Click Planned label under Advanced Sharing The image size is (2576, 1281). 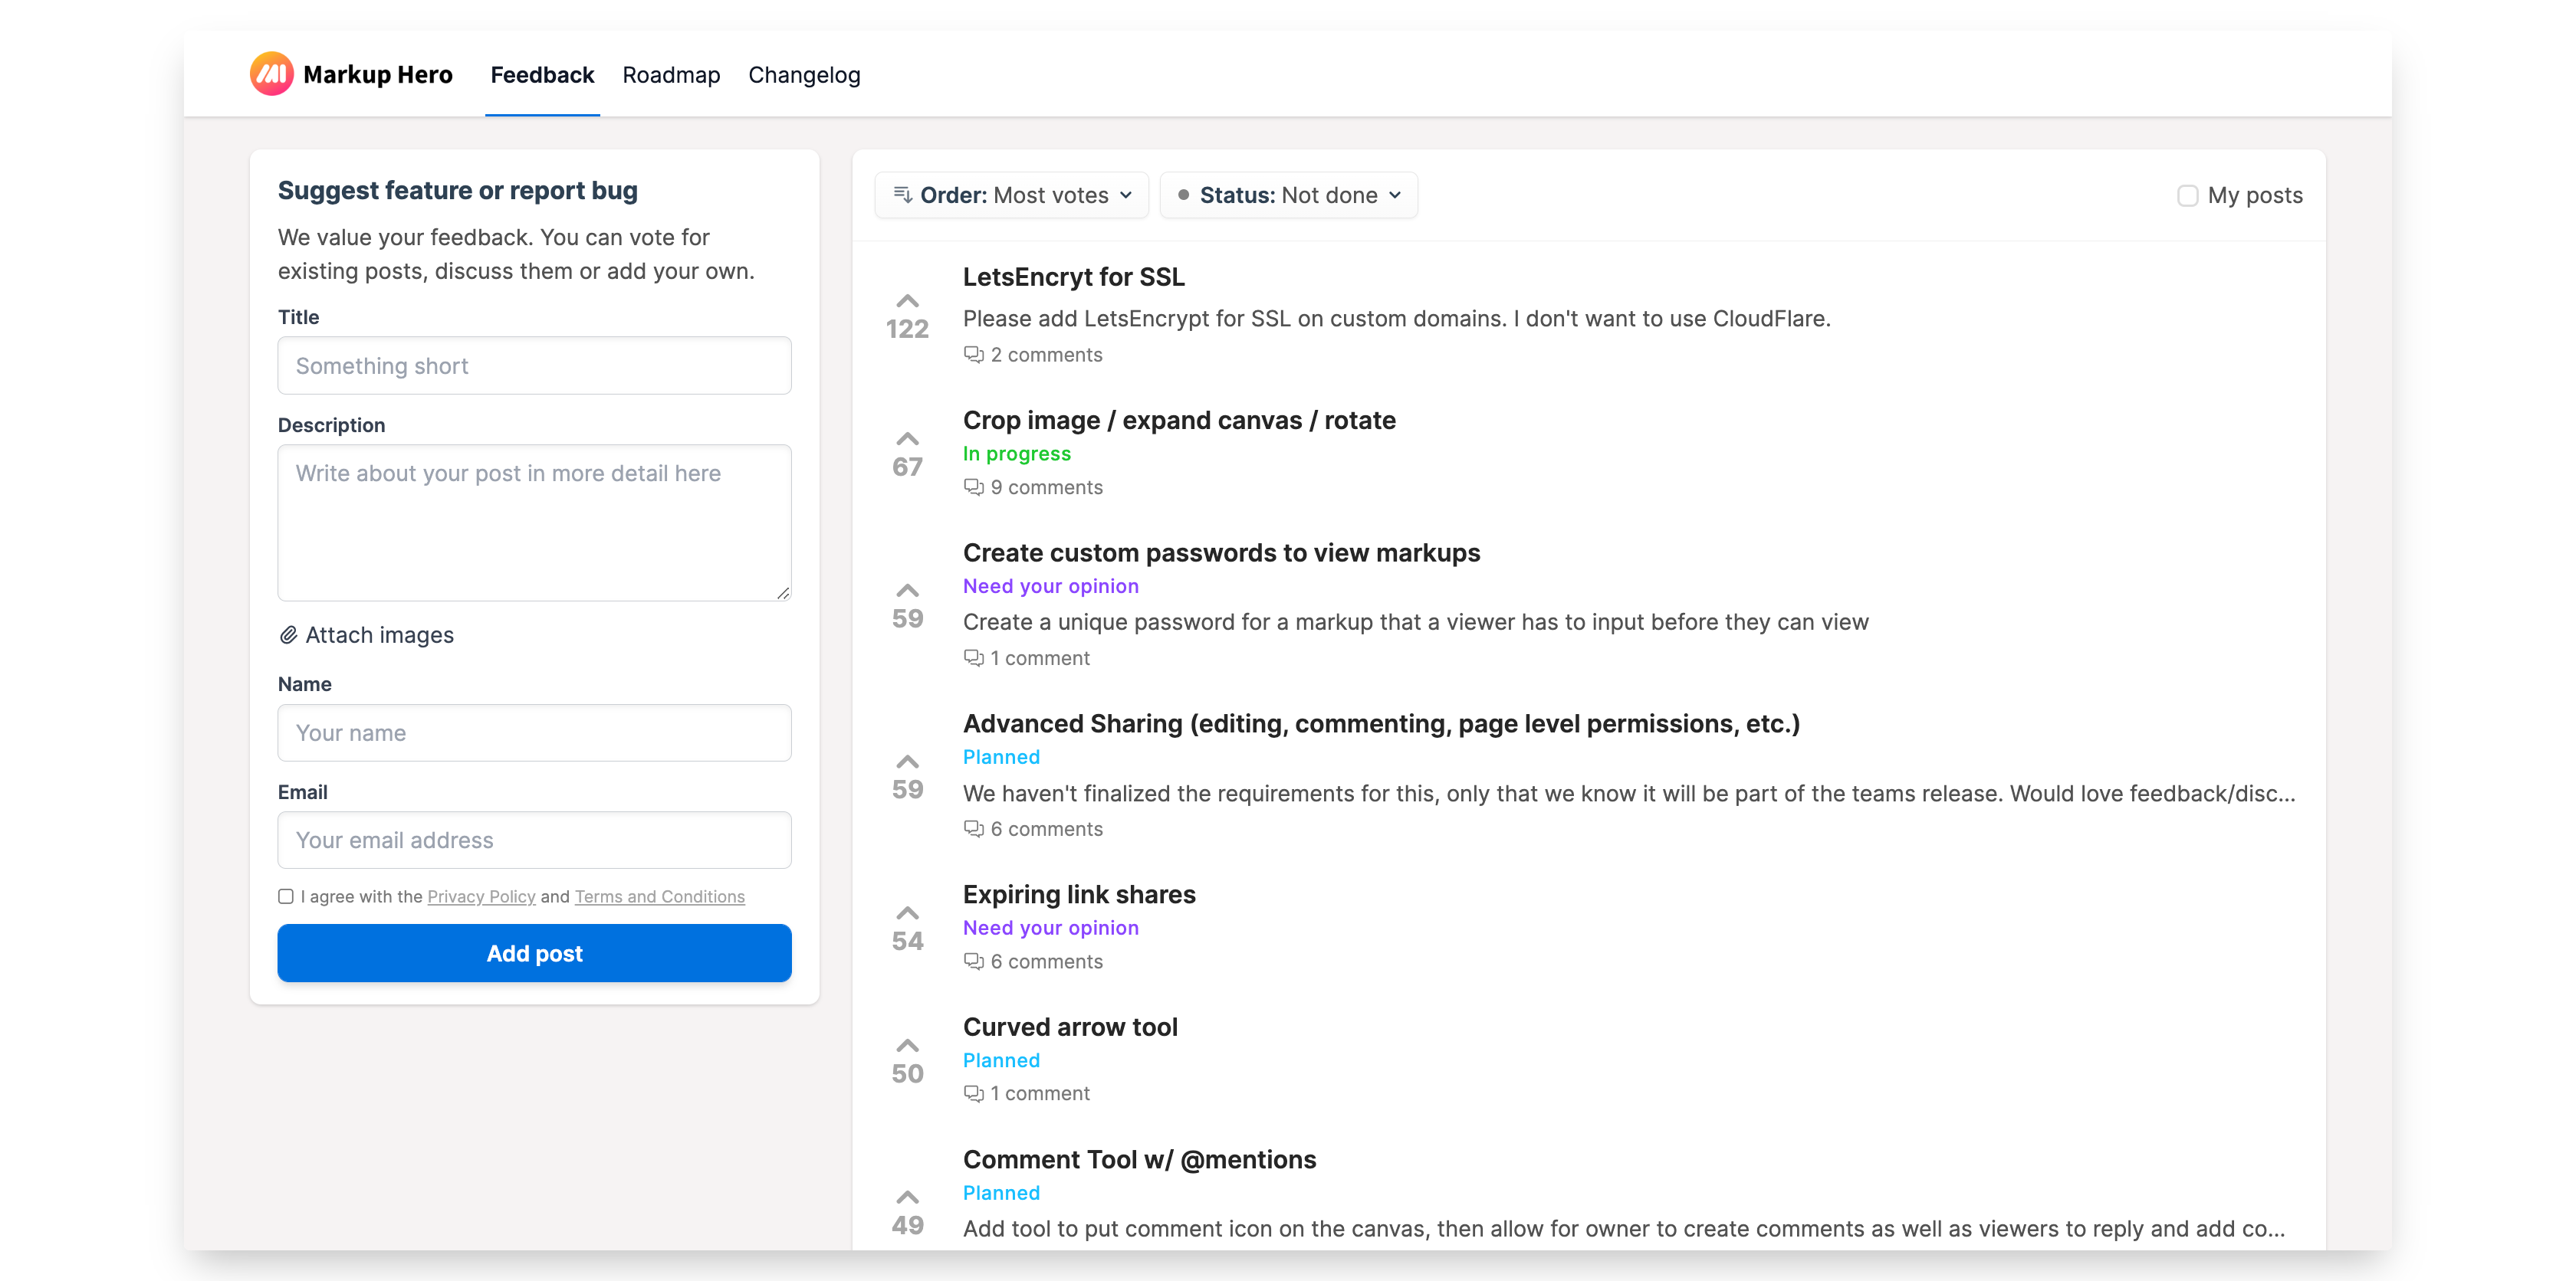click(1001, 758)
